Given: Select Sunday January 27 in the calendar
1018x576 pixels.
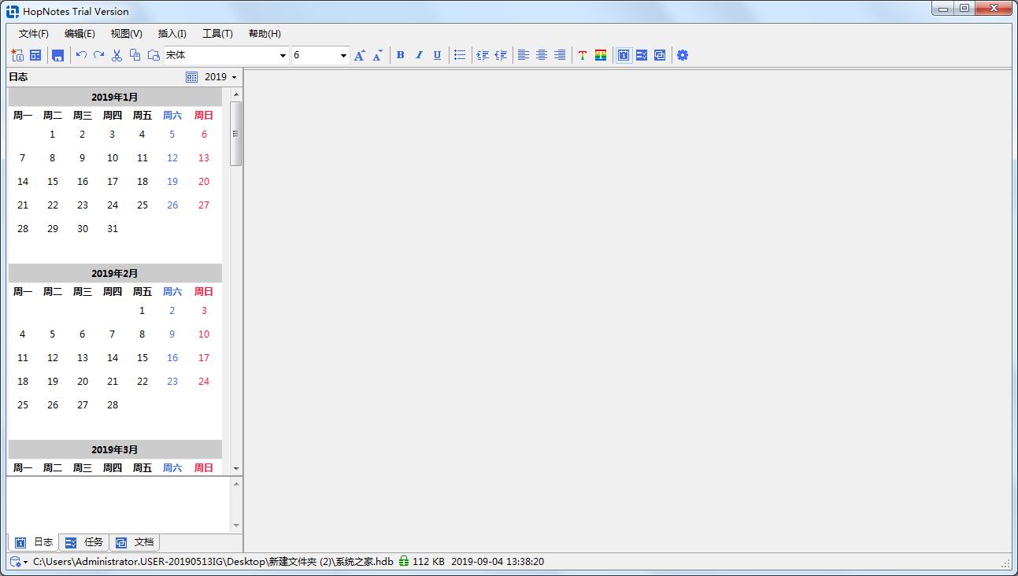Looking at the screenshot, I should [204, 205].
